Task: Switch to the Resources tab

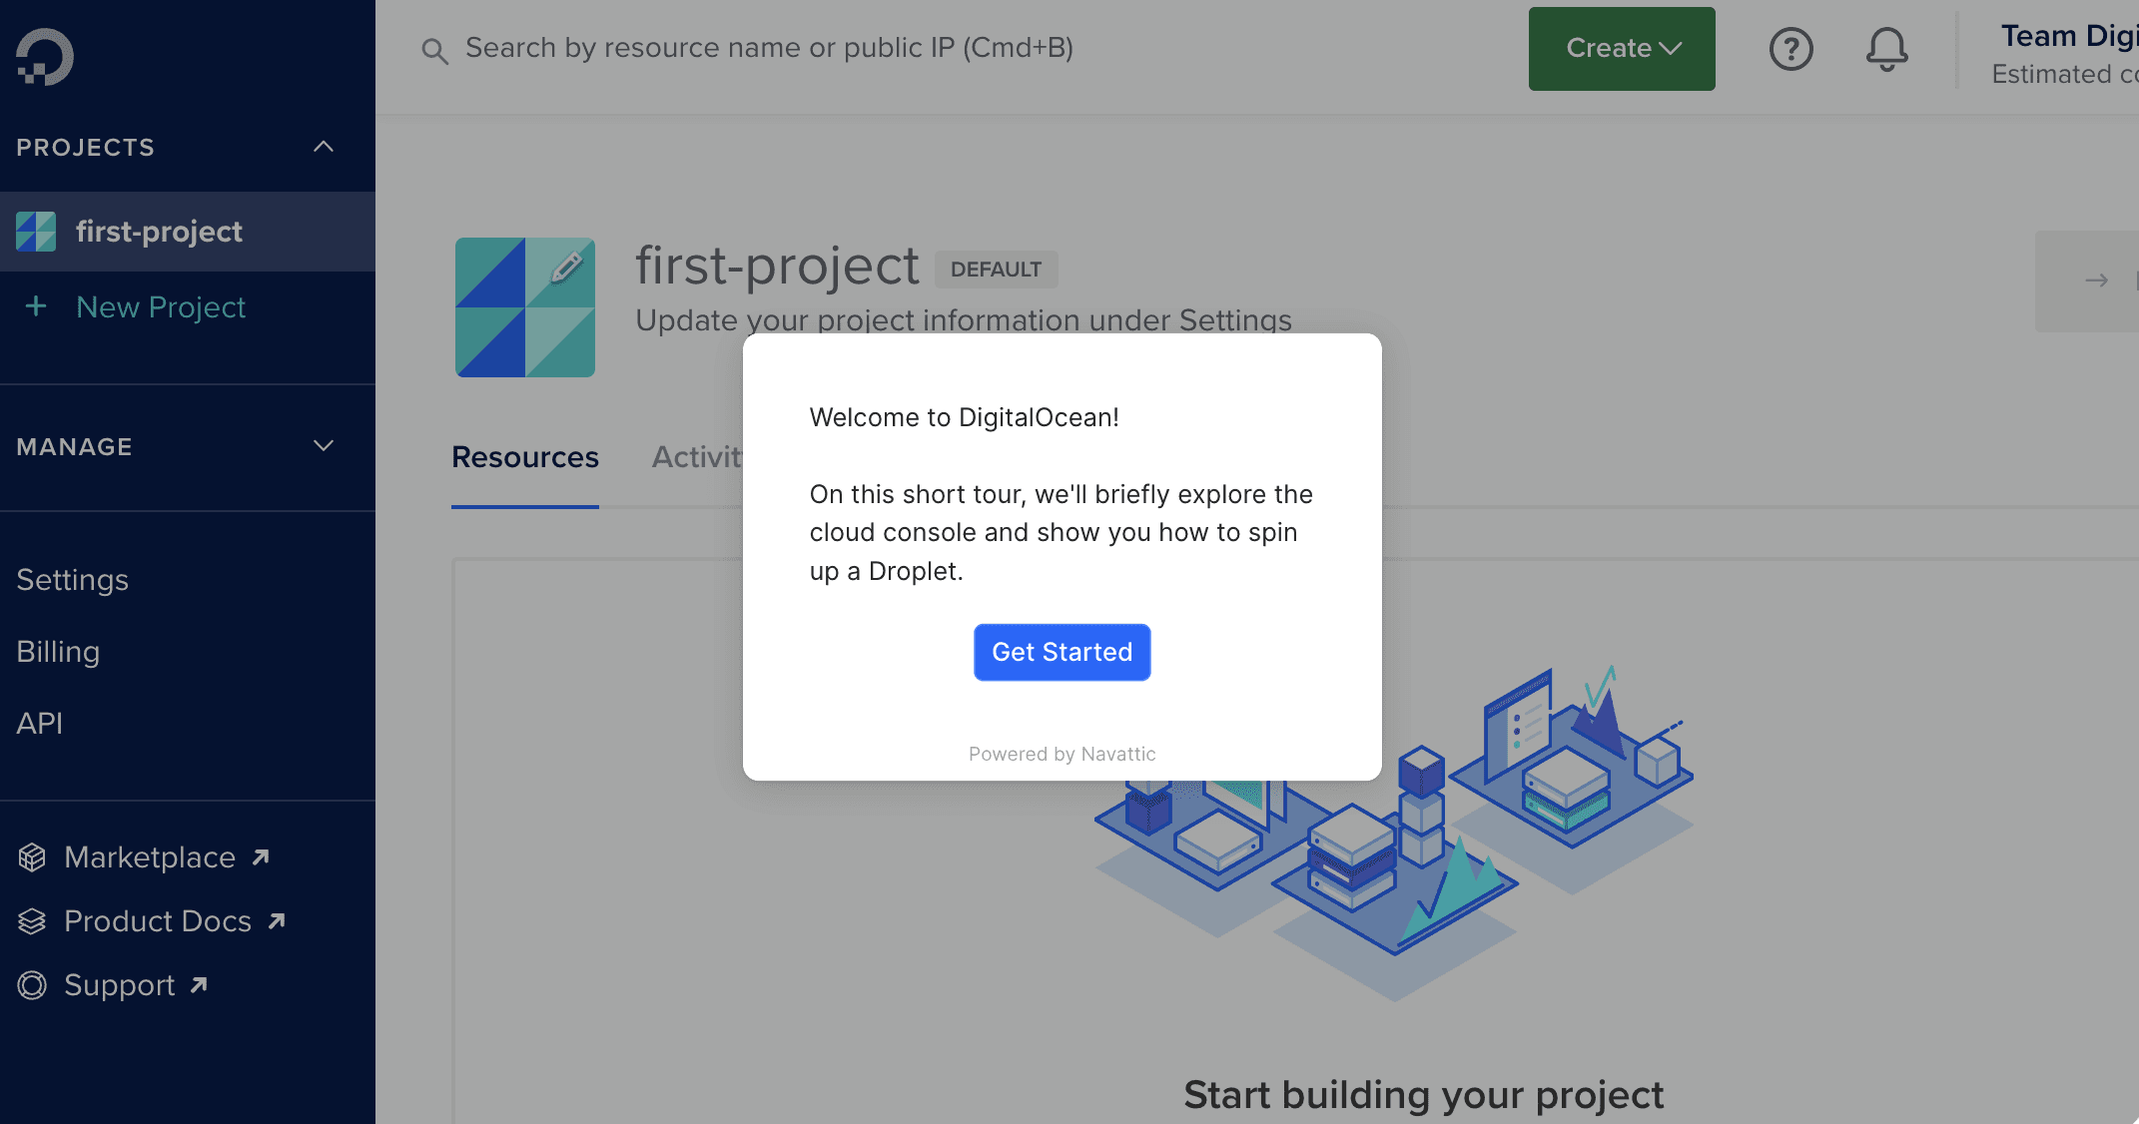Action: click(524, 457)
